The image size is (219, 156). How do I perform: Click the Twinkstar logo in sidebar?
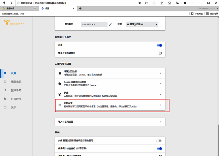point(14,22)
